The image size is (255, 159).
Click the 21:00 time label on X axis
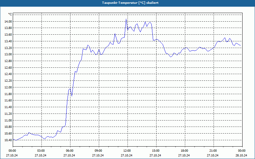tap(214, 151)
